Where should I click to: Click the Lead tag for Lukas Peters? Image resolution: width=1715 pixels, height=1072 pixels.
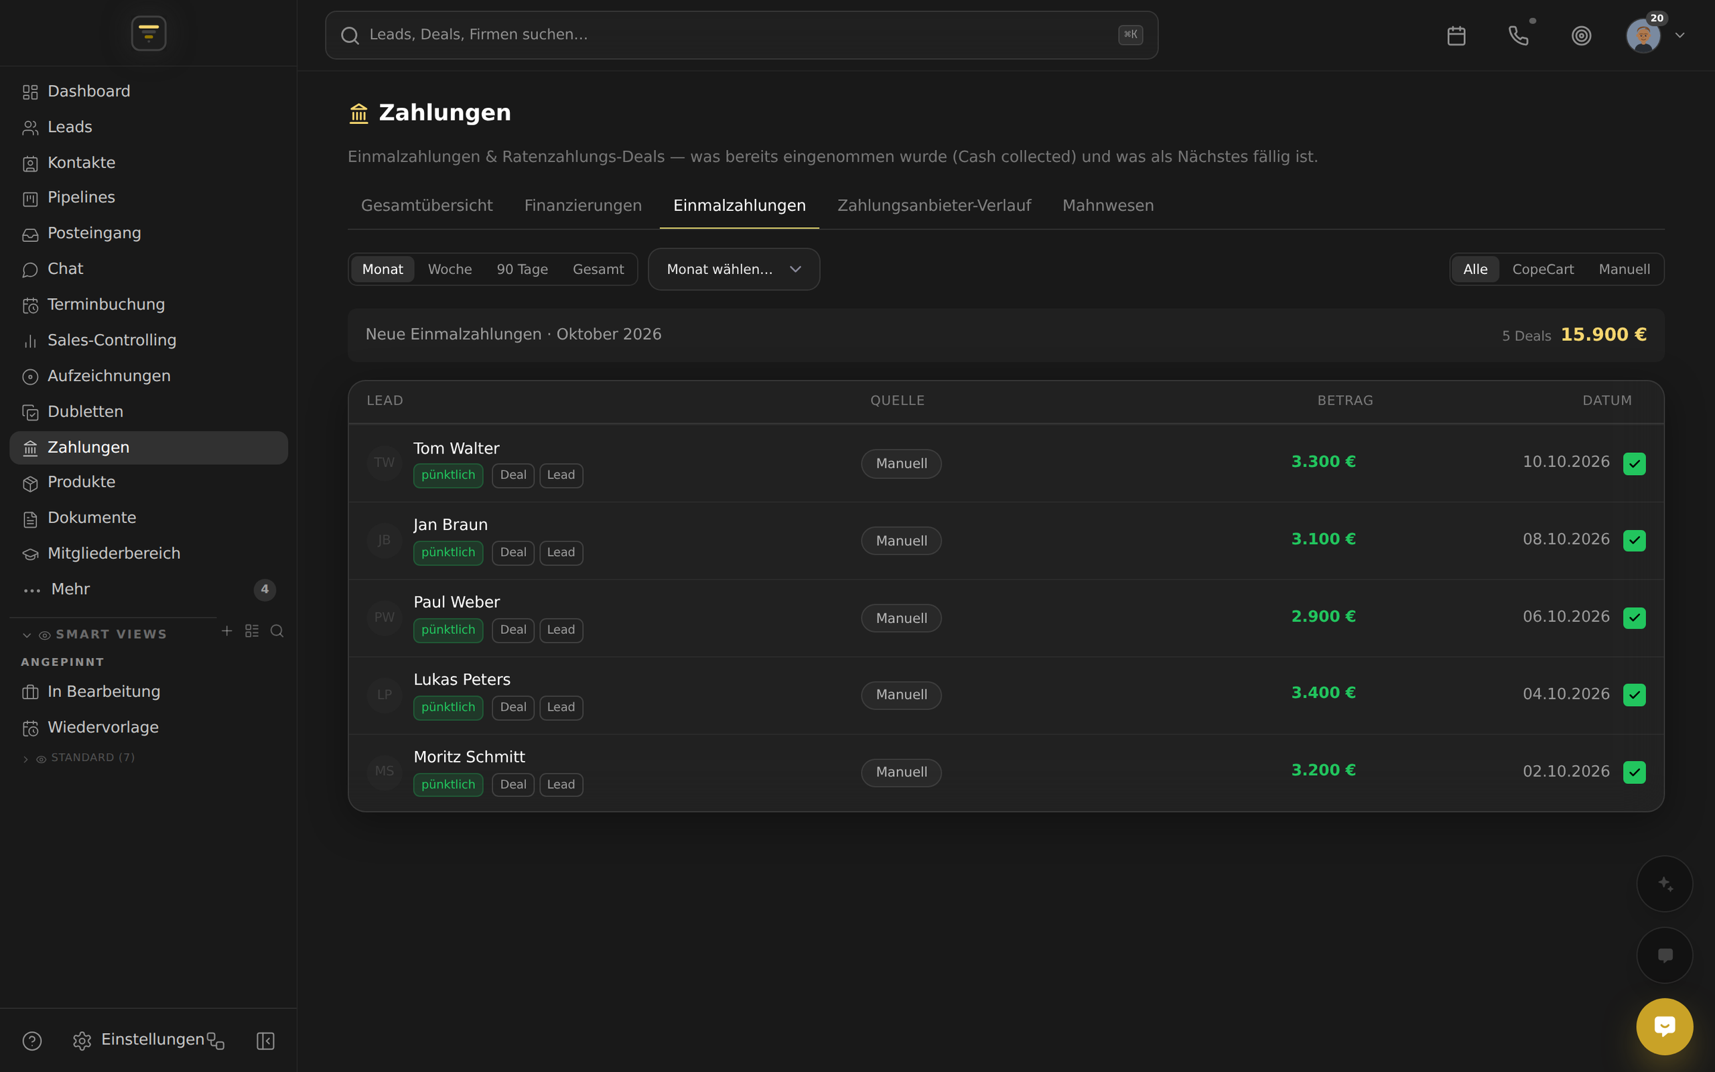pos(561,707)
